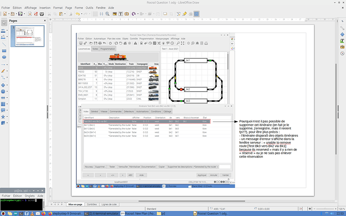Click the New document icon
The width and height of the screenshot is (346, 216).
click(5, 14)
